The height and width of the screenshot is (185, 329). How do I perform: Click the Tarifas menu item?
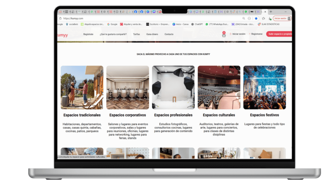137,34
